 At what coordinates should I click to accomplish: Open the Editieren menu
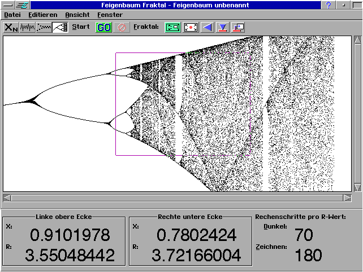[42, 14]
